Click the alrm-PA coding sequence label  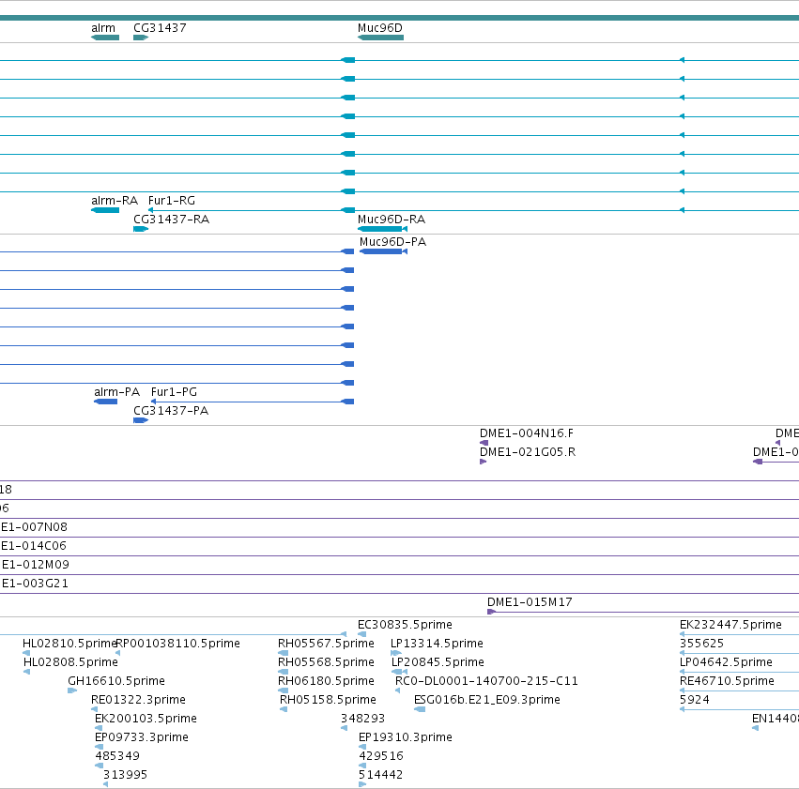click(x=116, y=392)
